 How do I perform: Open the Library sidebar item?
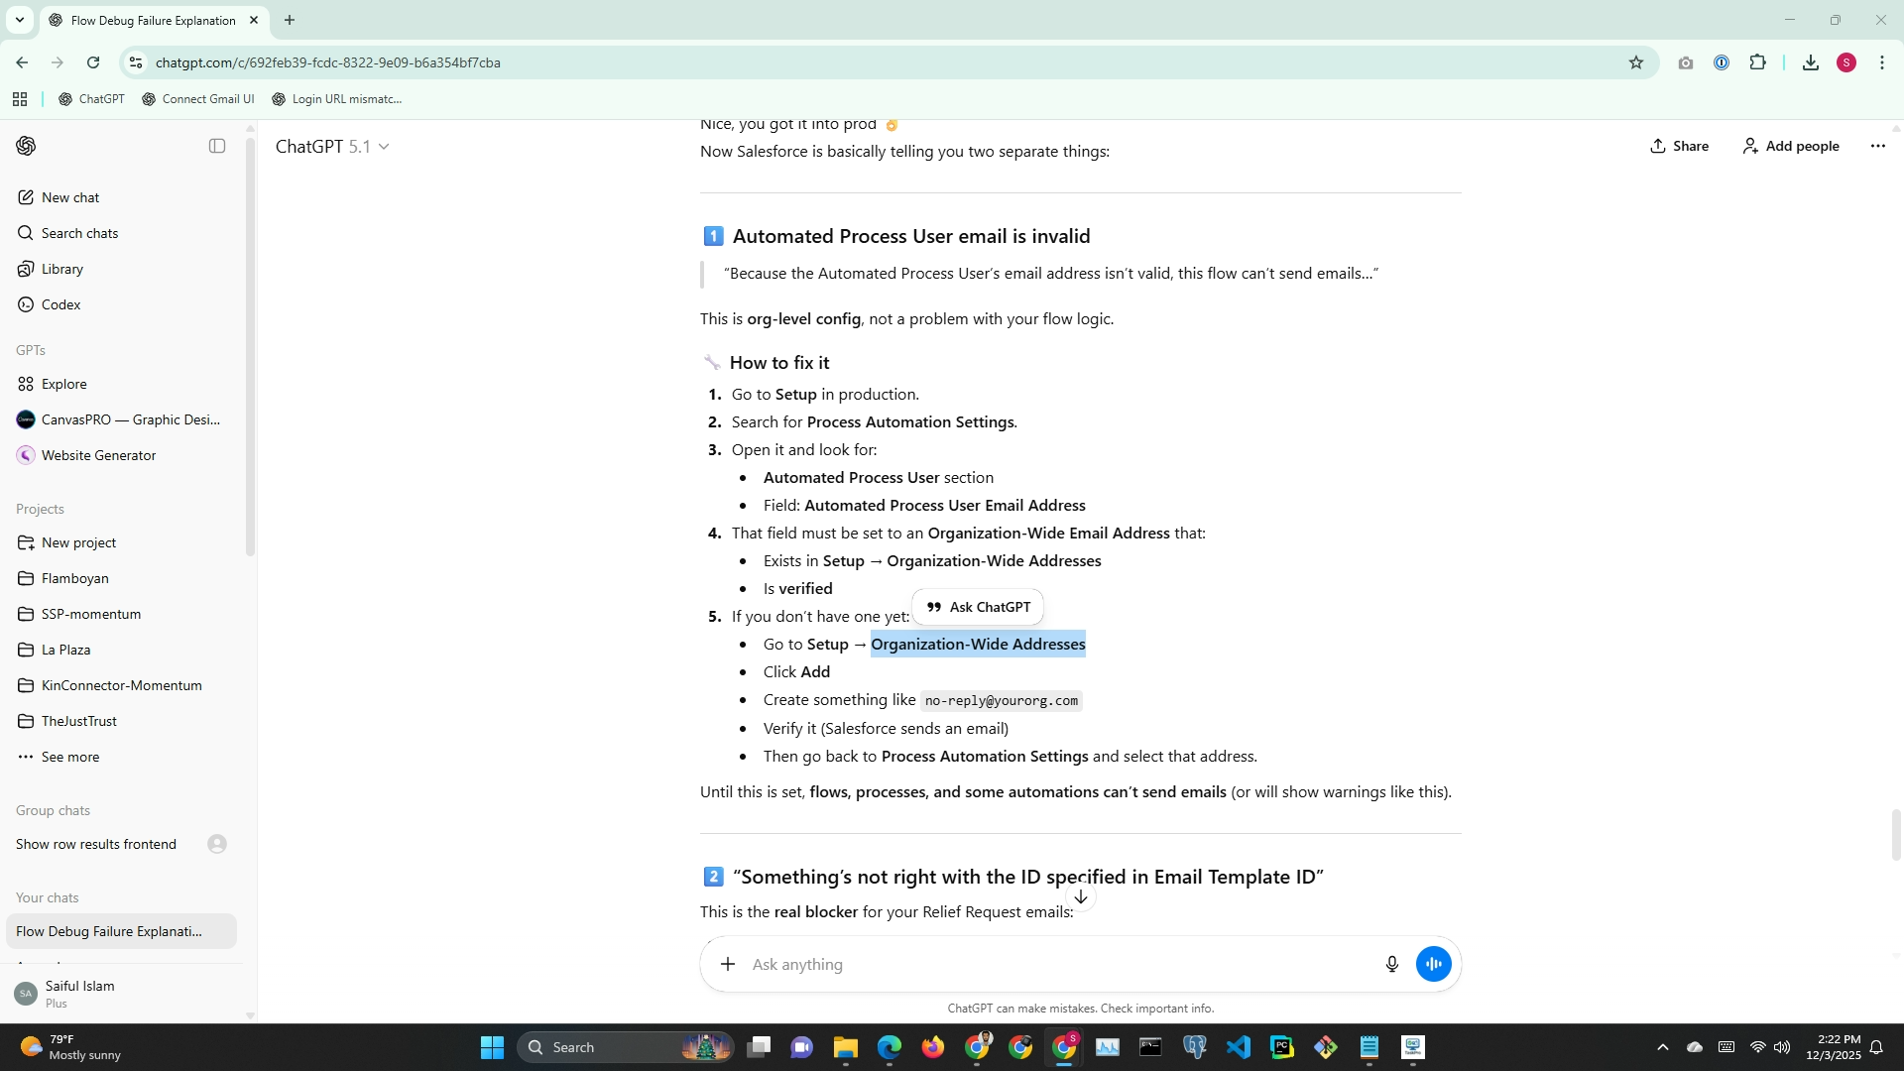pyautogui.click(x=61, y=269)
